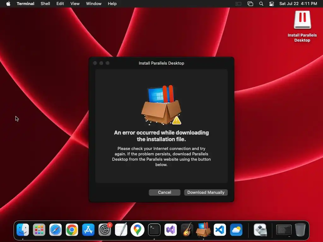Viewport: 323px width, 242px height.
Task: Click the Stage Manager windows icon in menu bar
Action: (x=250, y=4)
